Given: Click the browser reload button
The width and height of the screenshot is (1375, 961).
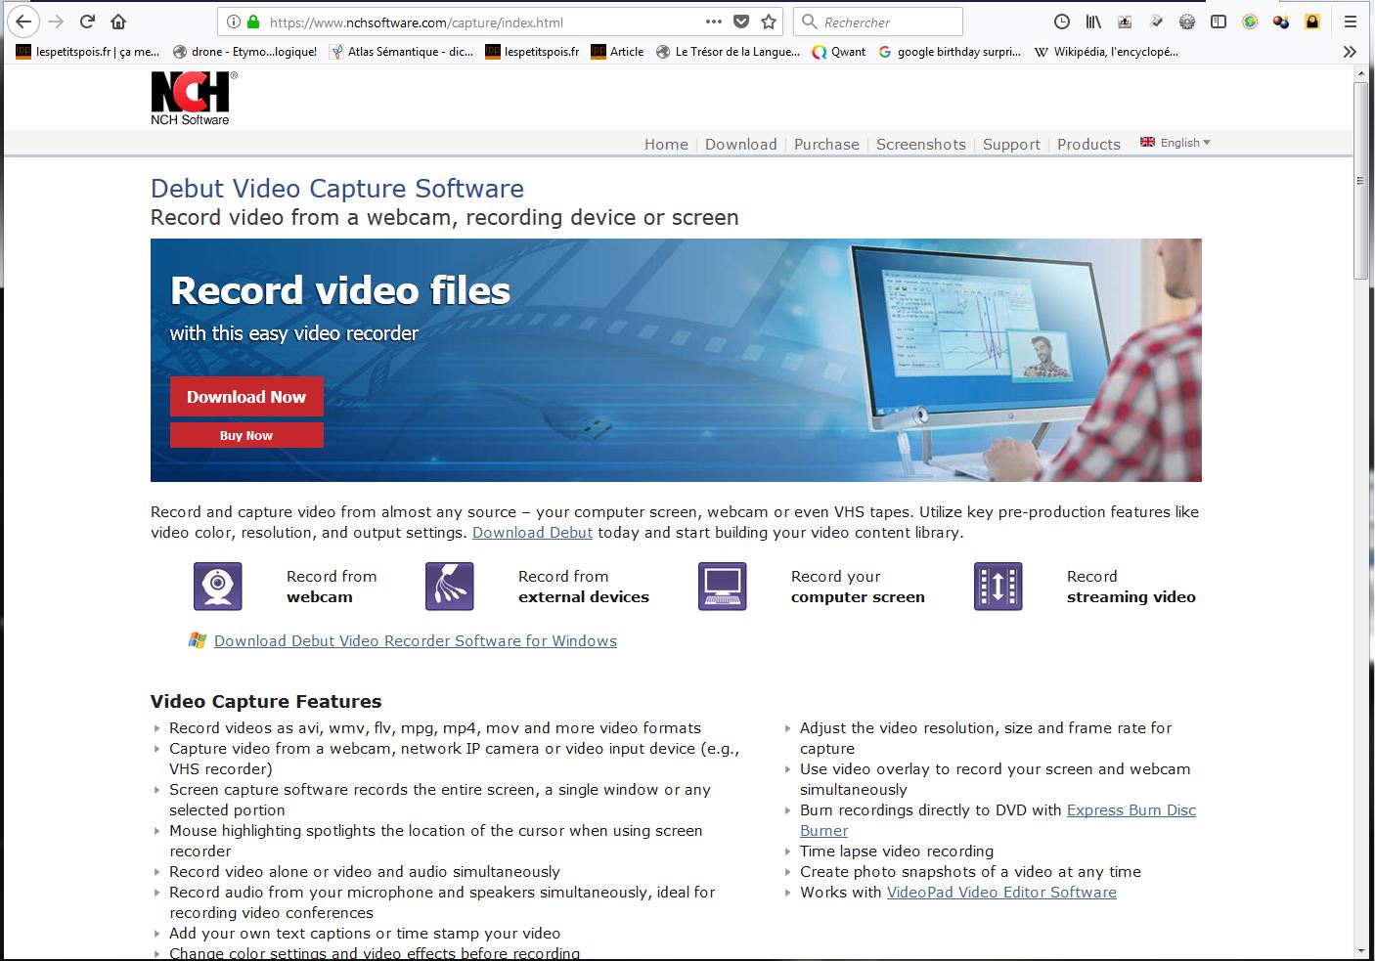Looking at the screenshot, I should 87,22.
